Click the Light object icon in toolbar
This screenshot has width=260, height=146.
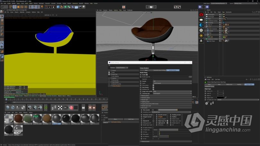coord(84,7)
